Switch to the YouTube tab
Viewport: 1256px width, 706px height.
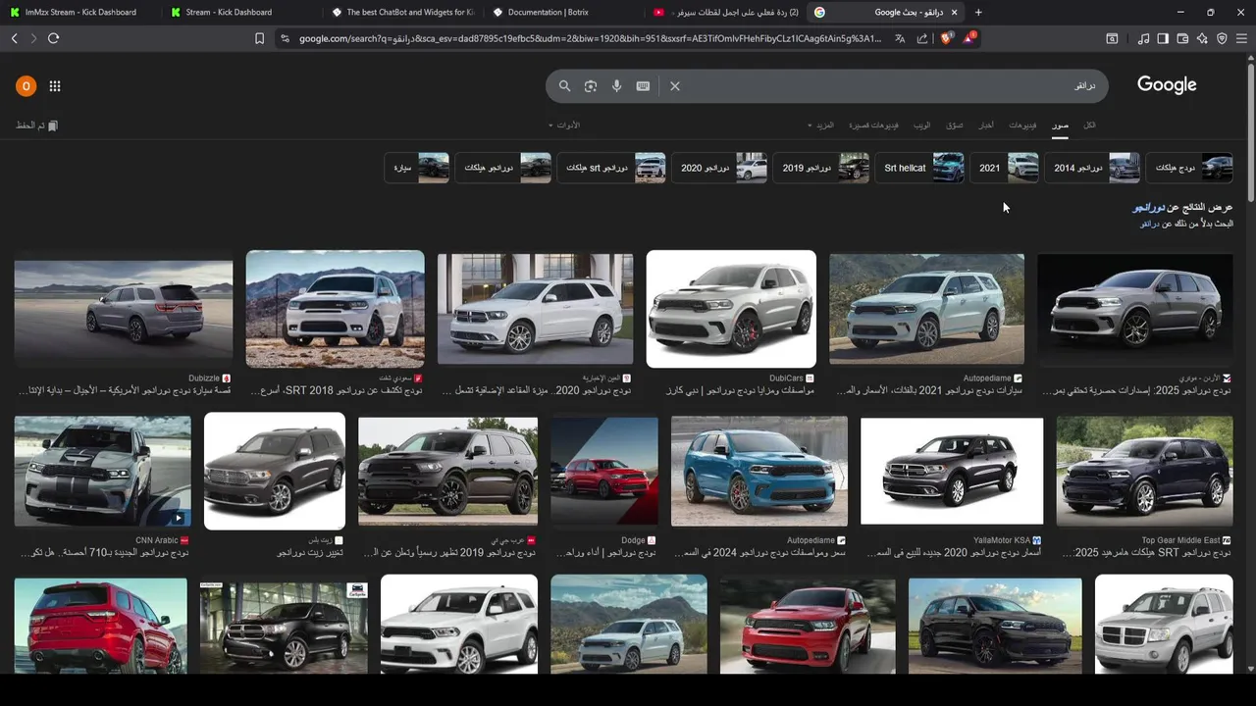point(724,12)
